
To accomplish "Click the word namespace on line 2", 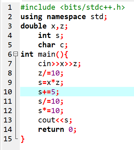I will click(66, 17).
